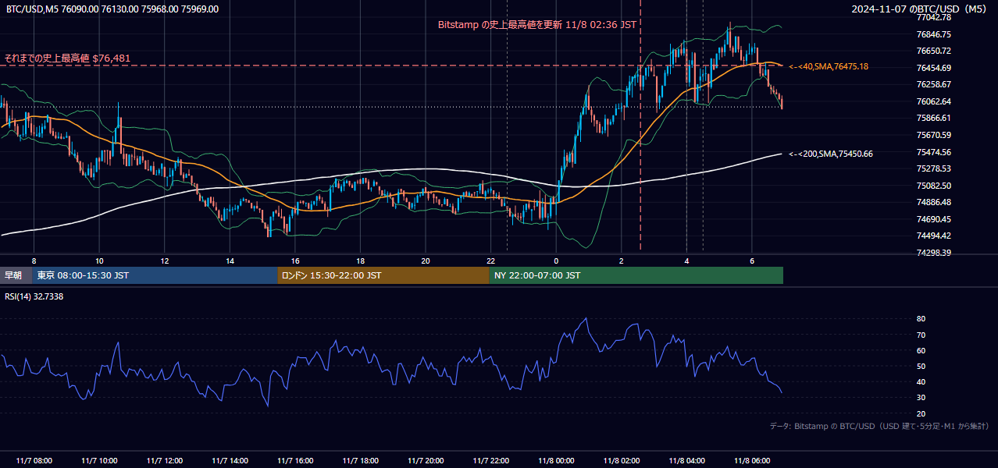The image size is (998, 468).
Task: Click the price axis value 77042.78
Action: (933, 17)
